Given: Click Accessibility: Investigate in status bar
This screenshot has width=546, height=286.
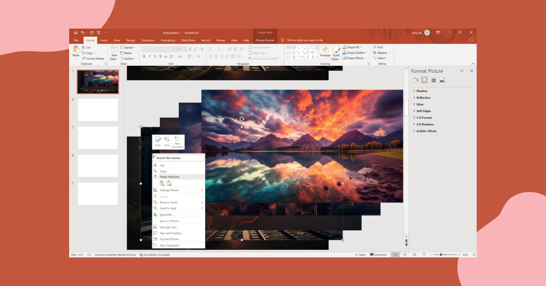Looking at the screenshot, I should pyautogui.click(x=155, y=255).
